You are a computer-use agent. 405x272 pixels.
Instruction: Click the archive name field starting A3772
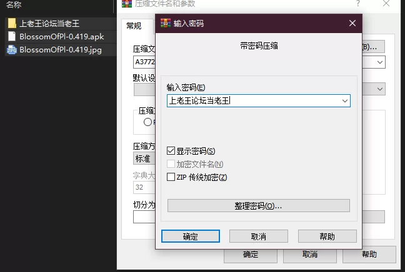(x=144, y=62)
